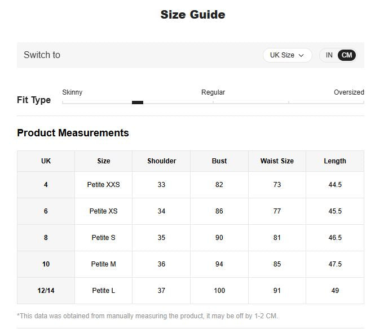Open the UK Size dropdown

[x=286, y=55]
